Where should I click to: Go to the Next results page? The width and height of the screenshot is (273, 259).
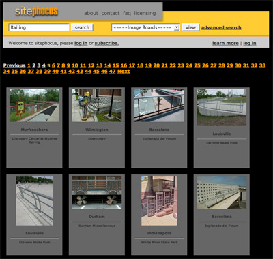pos(124,72)
